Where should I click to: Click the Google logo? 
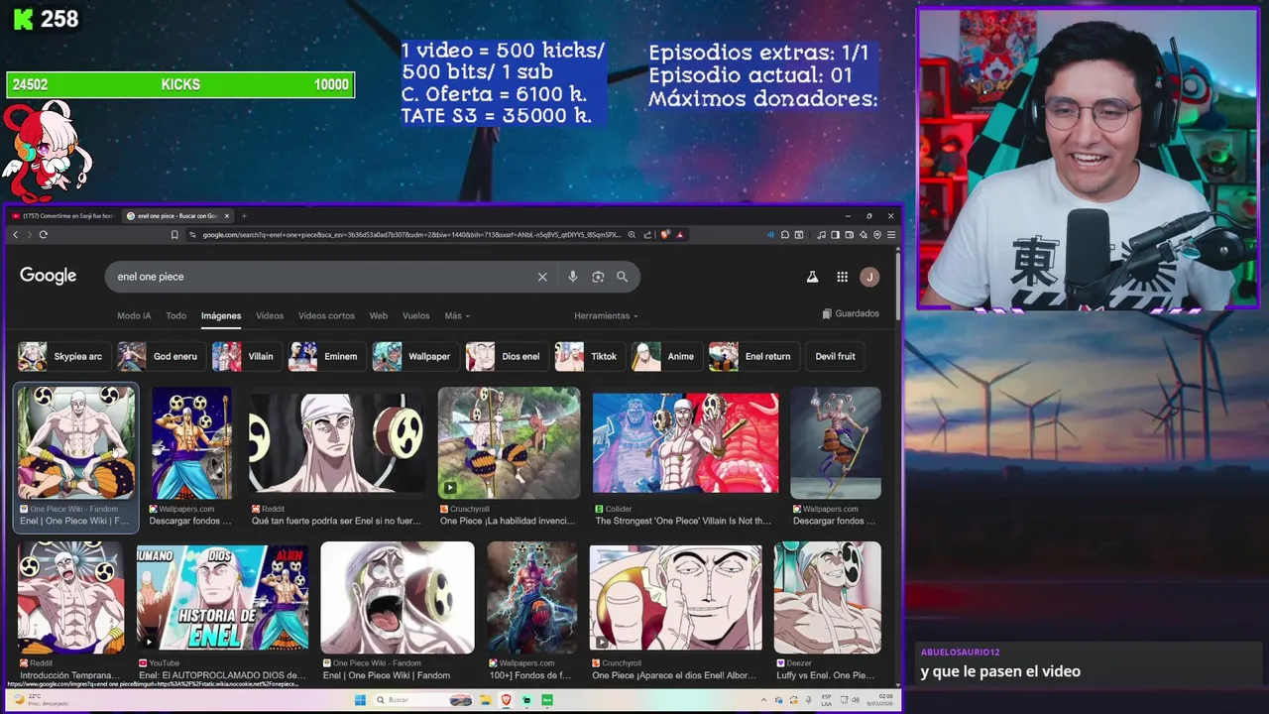[x=48, y=276]
